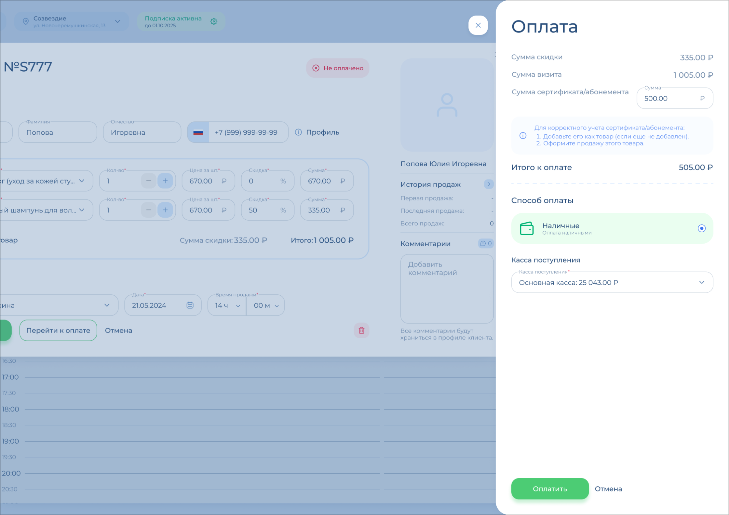Open calendar icon in date field
The image size is (729, 515).
coord(190,305)
